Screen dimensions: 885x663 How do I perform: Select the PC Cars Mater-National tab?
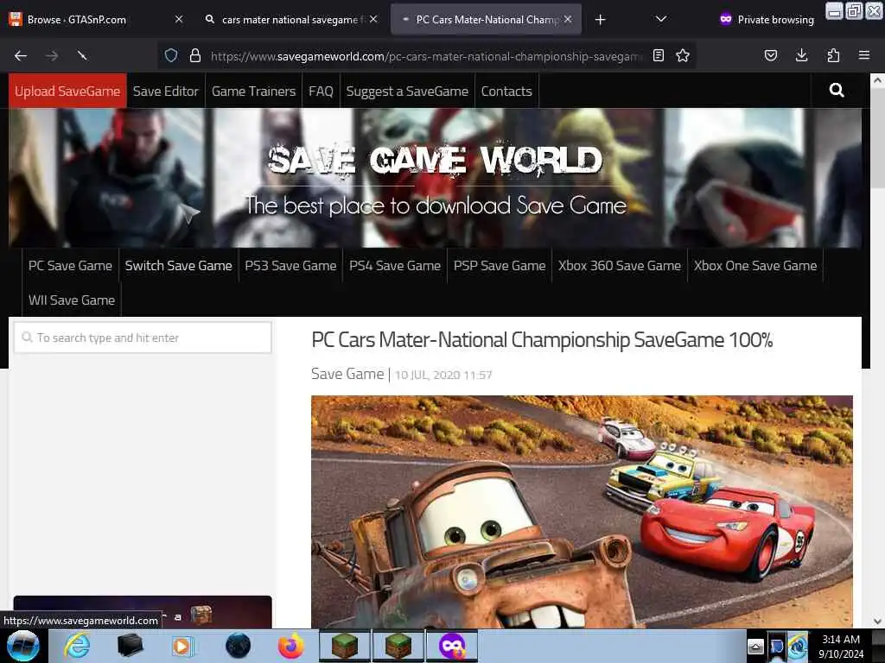click(486, 20)
